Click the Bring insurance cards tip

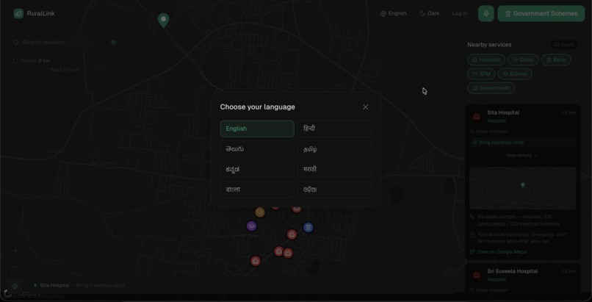tap(522, 143)
